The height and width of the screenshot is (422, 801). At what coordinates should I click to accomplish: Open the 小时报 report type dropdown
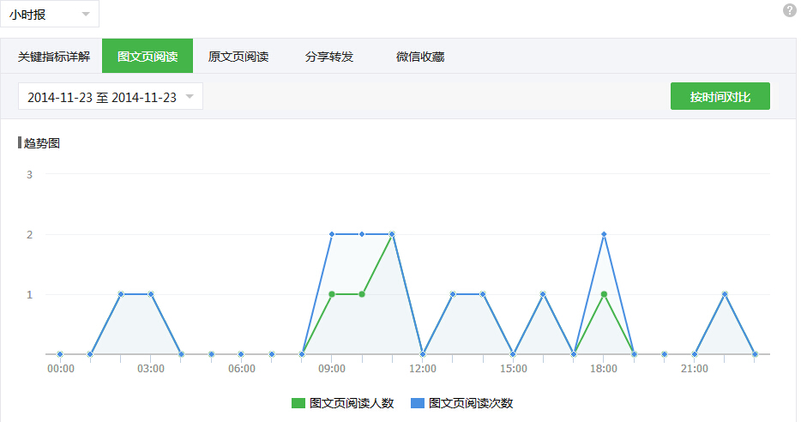(50, 15)
